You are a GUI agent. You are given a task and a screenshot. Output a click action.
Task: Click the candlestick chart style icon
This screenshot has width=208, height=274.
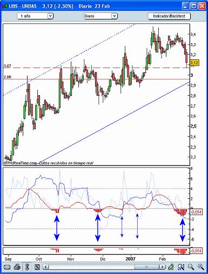171,267
